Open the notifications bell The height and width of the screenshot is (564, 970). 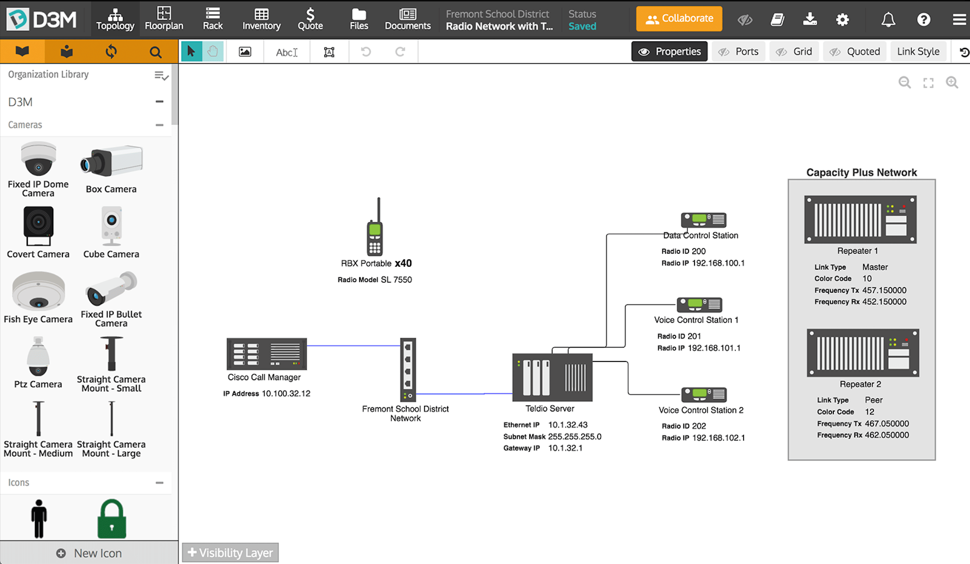888,20
